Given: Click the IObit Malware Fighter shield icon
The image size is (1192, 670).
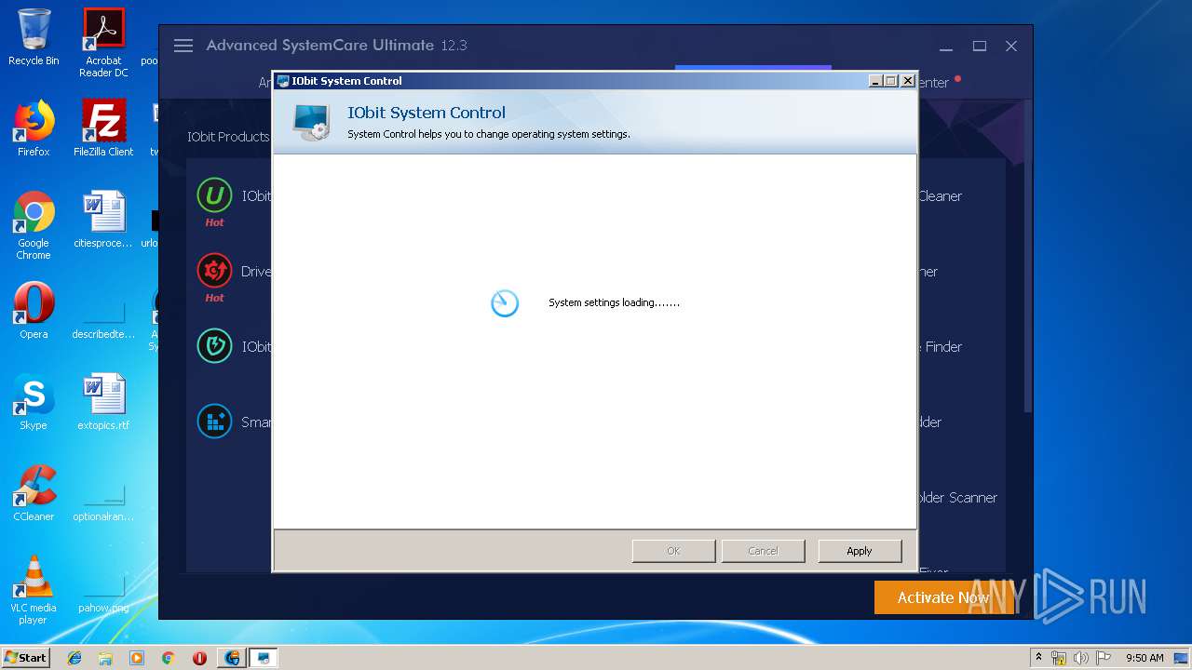Looking at the screenshot, I should tap(214, 346).
